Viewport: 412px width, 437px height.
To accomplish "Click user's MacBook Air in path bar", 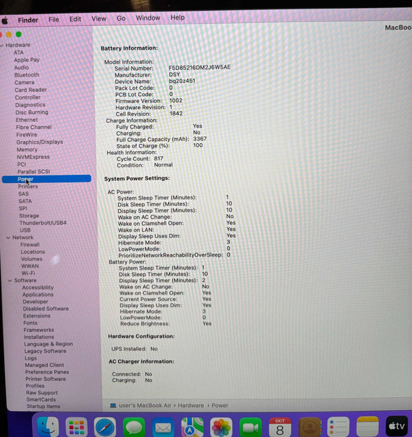I will [145, 405].
